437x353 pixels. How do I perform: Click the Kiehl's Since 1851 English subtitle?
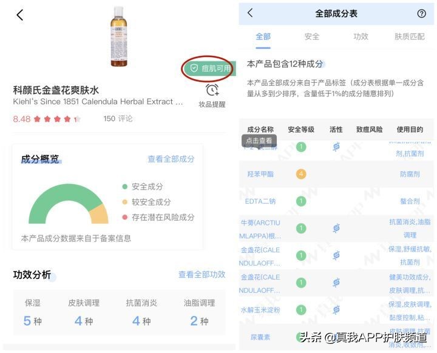[98, 102]
